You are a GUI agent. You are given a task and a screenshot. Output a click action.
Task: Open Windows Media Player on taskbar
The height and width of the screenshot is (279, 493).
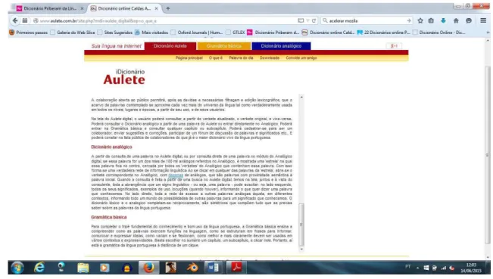coord(105,268)
